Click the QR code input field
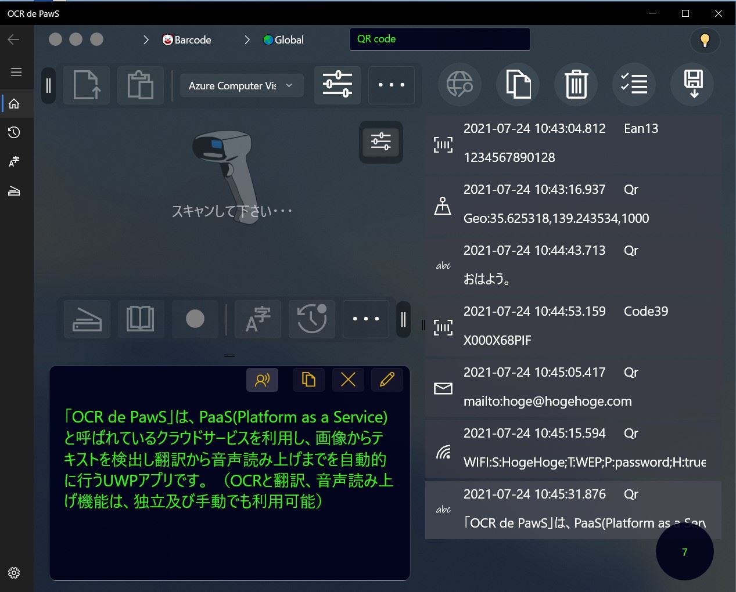This screenshot has height=592, width=736. click(439, 39)
